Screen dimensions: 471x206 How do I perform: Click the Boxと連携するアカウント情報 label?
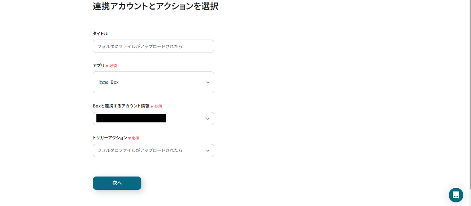(121, 106)
